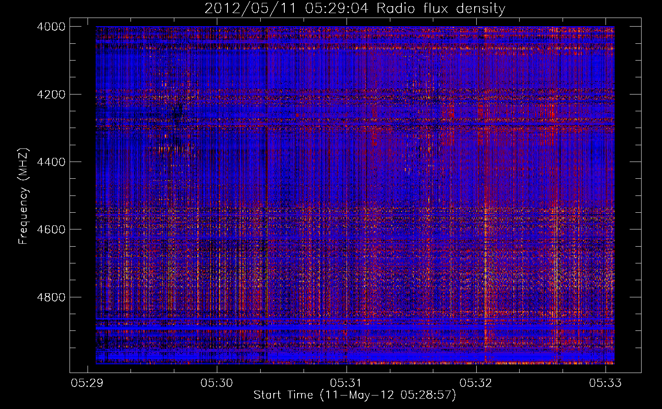This screenshot has width=662, height=409.
Task: Click the 4200 frequency tick label
Action: tap(51, 94)
